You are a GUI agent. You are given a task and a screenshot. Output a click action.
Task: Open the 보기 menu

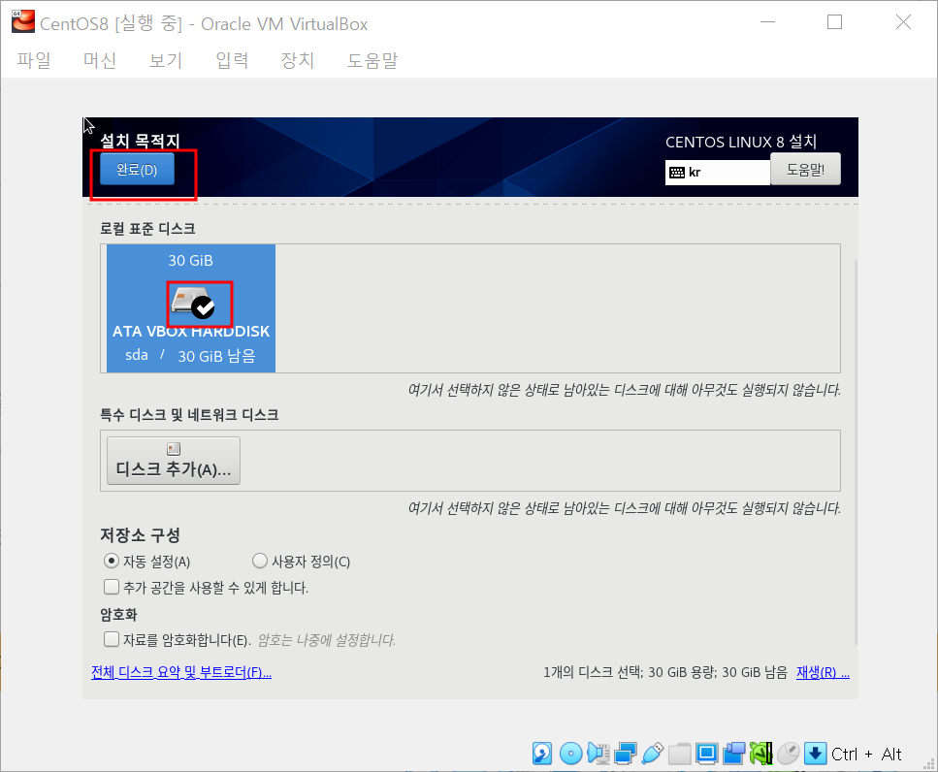pyautogui.click(x=165, y=60)
